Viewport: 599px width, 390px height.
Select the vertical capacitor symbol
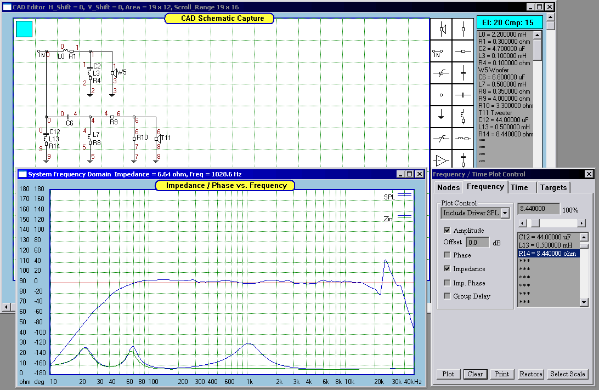(x=464, y=73)
